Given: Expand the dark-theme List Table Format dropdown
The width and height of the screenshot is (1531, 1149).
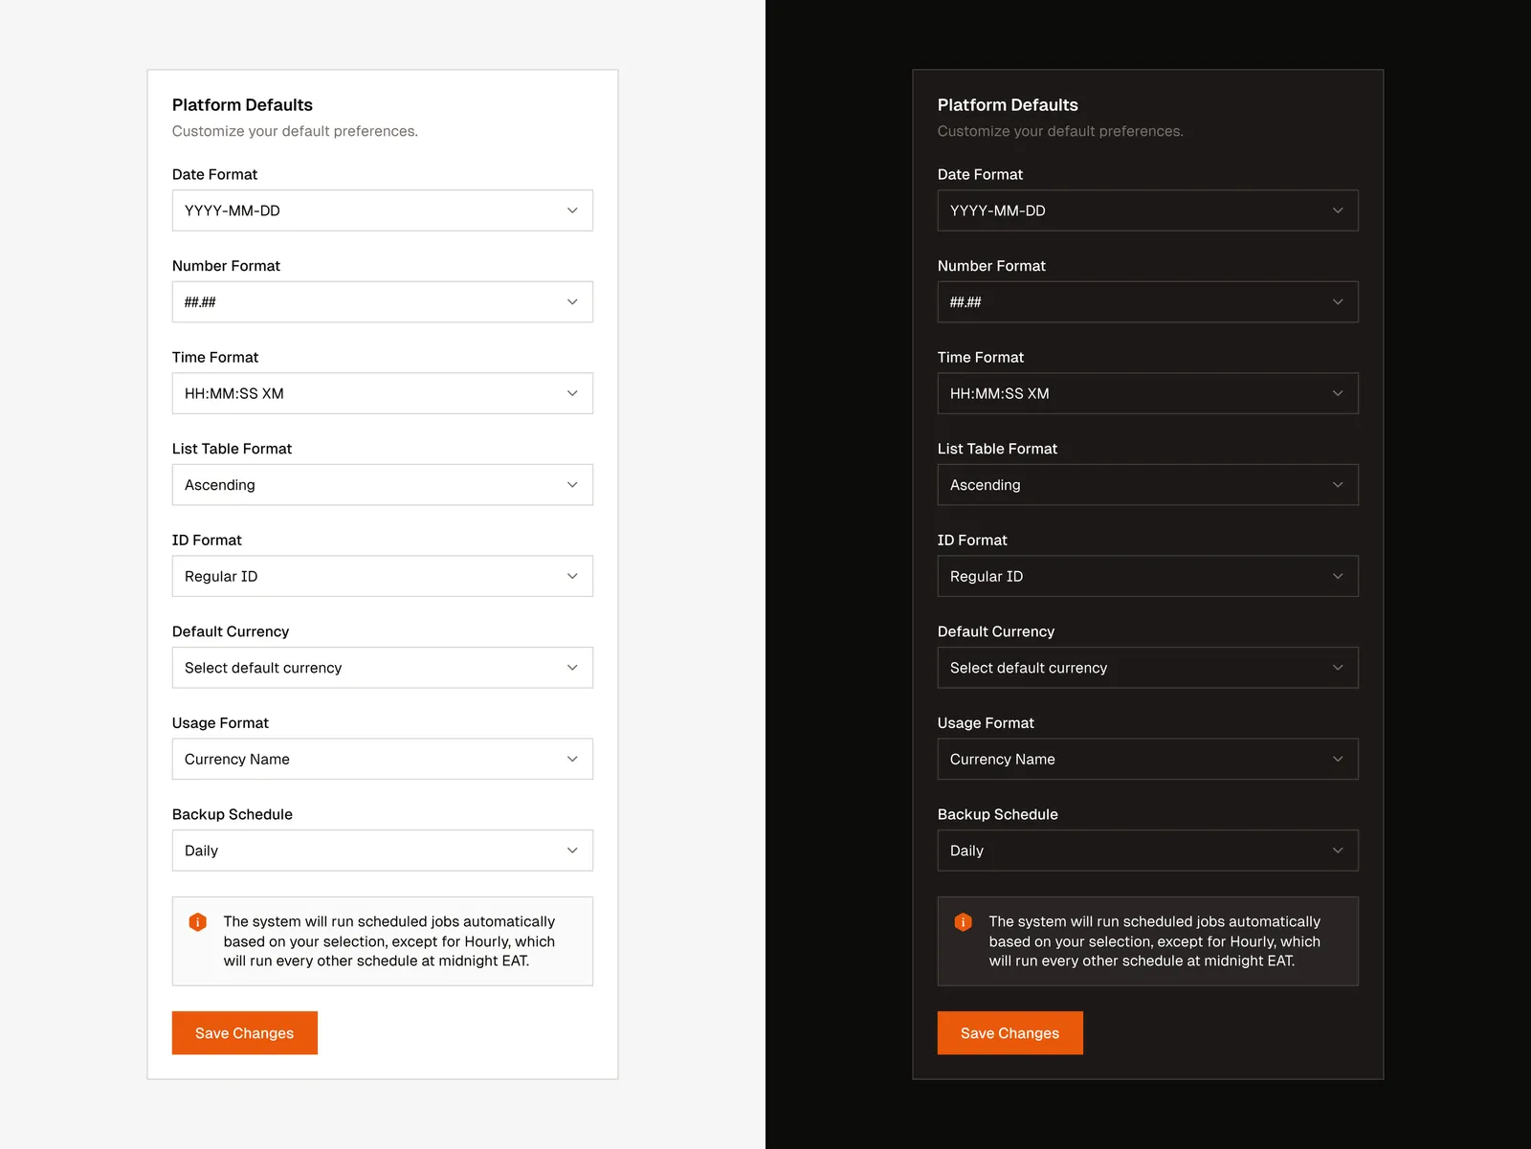Looking at the screenshot, I should pyautogui.click(x=1147, y=485).
